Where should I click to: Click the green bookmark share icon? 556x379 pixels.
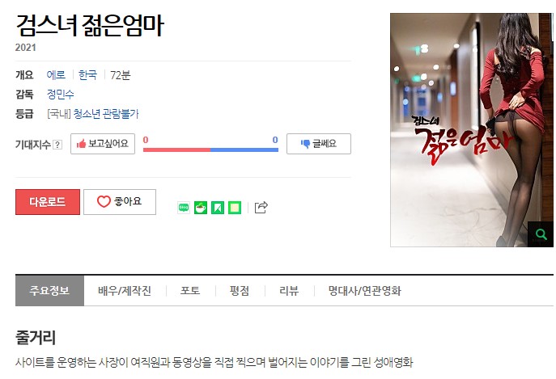click(x=218, y=208)
